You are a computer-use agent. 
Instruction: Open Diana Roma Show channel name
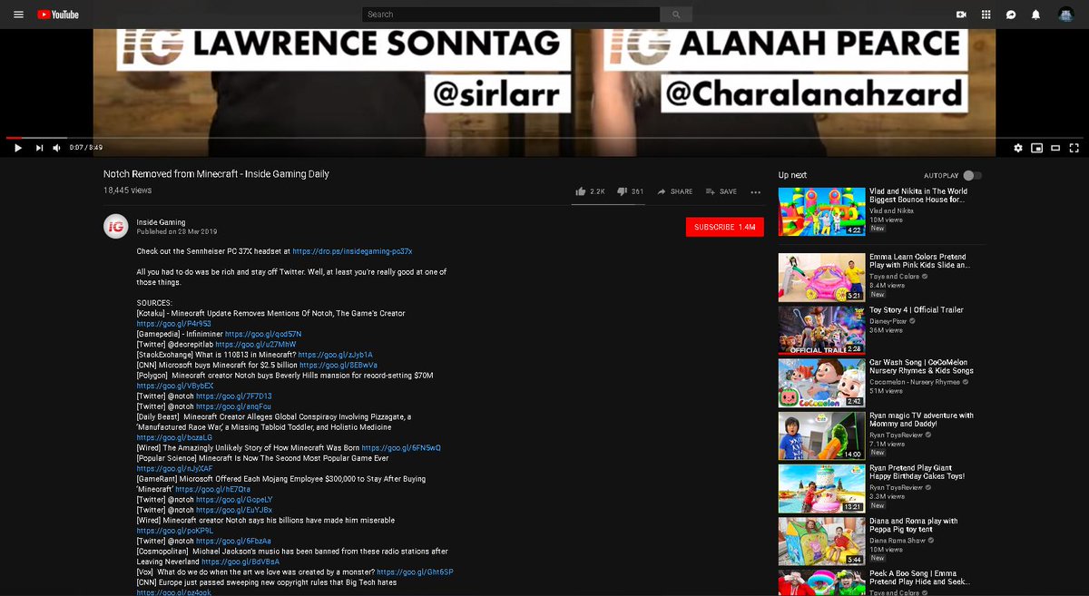(x=898, y=541)
